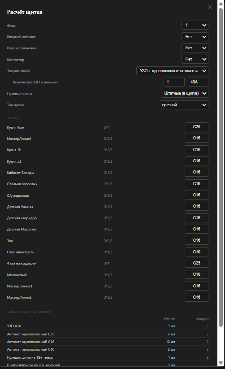Change the Защита линий option

(172, 71)
